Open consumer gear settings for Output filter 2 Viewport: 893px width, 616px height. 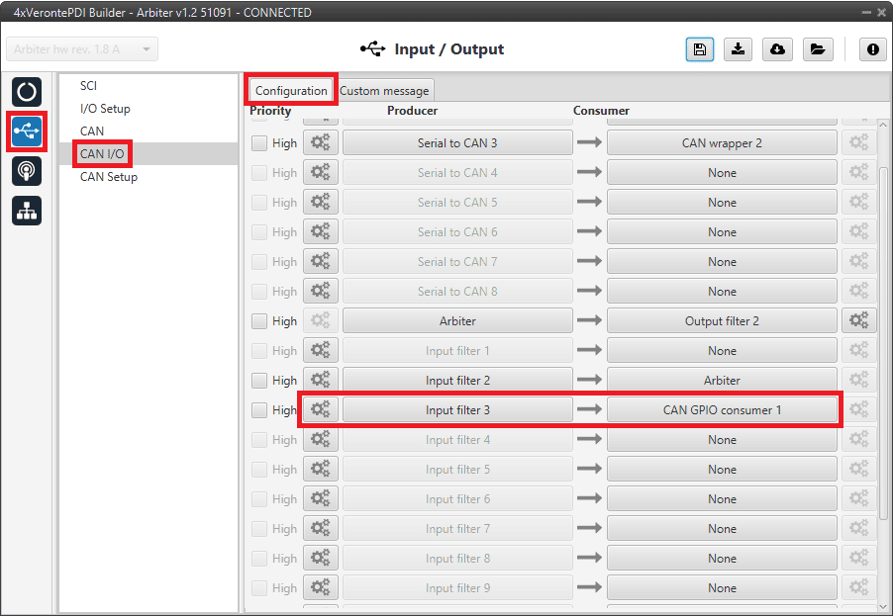click(858, 320)
